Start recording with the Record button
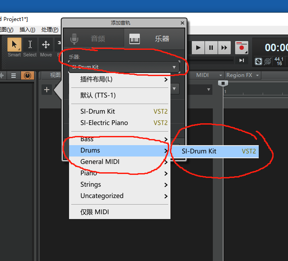This screenshot has height=261, width=288. click(x=242, y=48)
